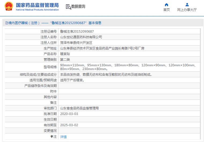204x142 pixels.
Task: Go to 首页 in the top navigation
Action: click(x=166, y=10)
